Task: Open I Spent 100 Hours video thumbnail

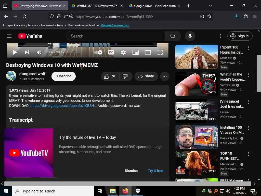Action: [x=197, y=57]
